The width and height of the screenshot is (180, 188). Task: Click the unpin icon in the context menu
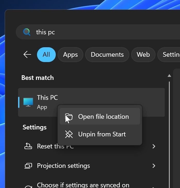(69, 134)
